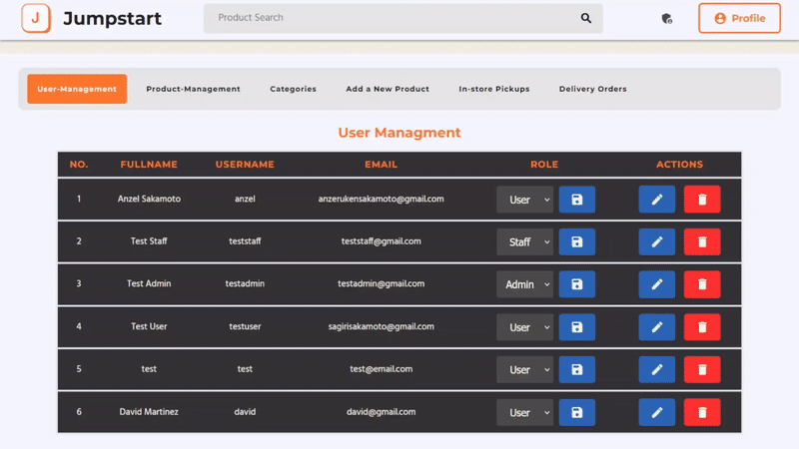Open role dropdown for Anzel Sakamoto
The image size is (799, 449).
click(x=525, y=200)
